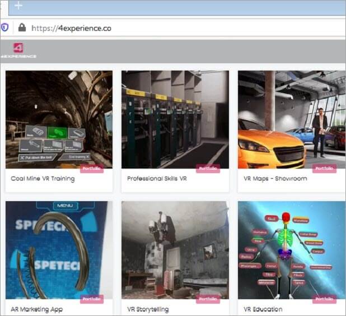
Task: Open the Professional Skills VR title link
Action: (x=157, y=178)
